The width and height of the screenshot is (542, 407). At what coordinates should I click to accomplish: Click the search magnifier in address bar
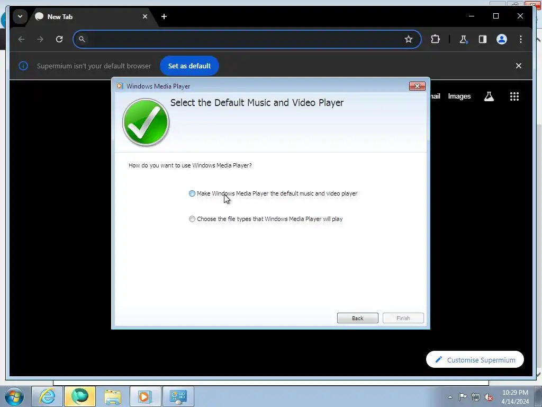[x=82, y=39]
